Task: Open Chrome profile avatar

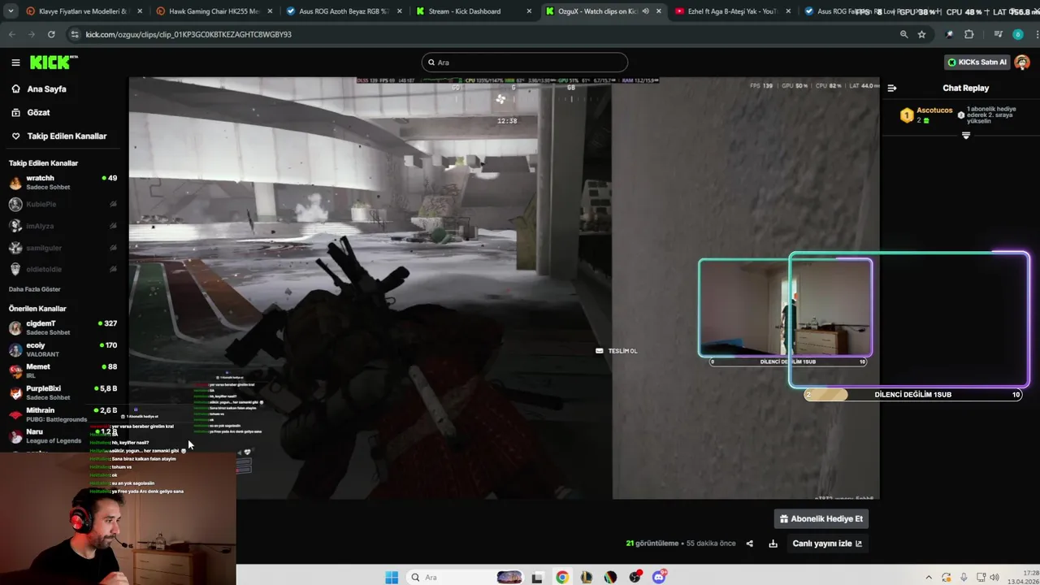Action: (1017, 34)
